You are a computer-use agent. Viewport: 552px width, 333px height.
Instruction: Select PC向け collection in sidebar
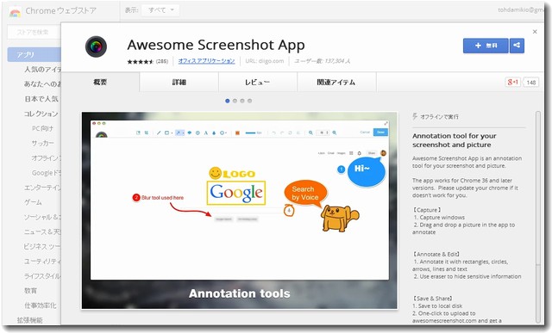click(42, 128)
